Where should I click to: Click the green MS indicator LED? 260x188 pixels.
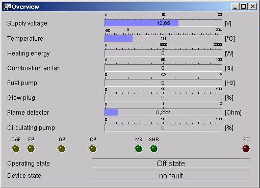tap(139, 149)
